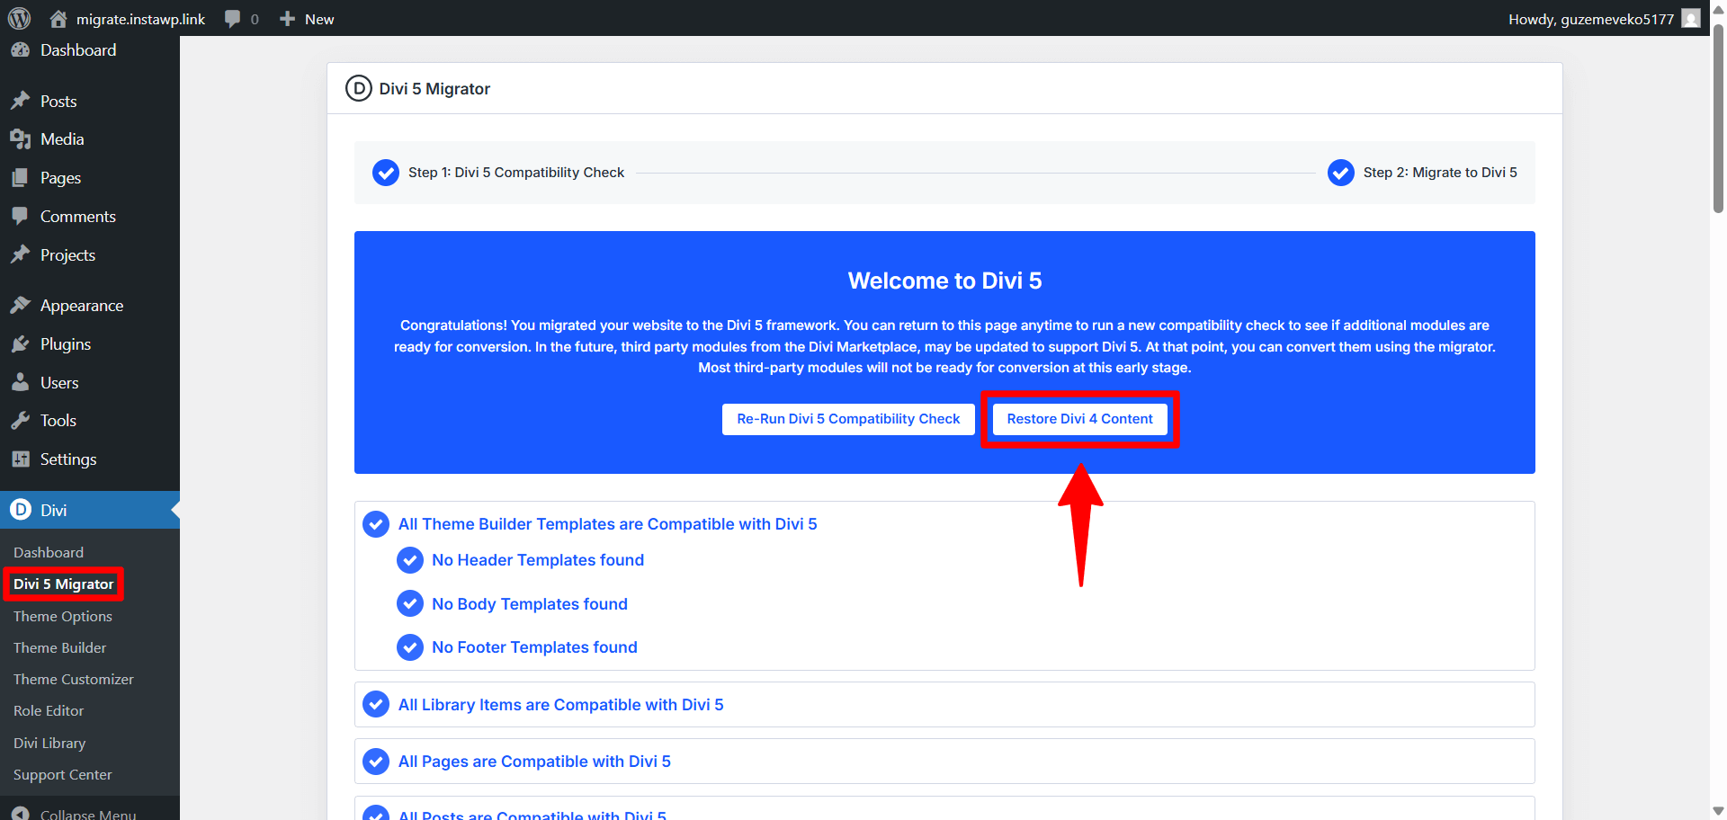Click Restore Divi 4 Content button

(x=1079, y=419)
